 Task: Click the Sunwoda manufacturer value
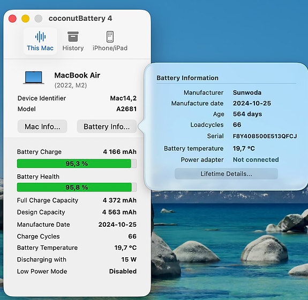pyautogui.click(x=247, y=93)
